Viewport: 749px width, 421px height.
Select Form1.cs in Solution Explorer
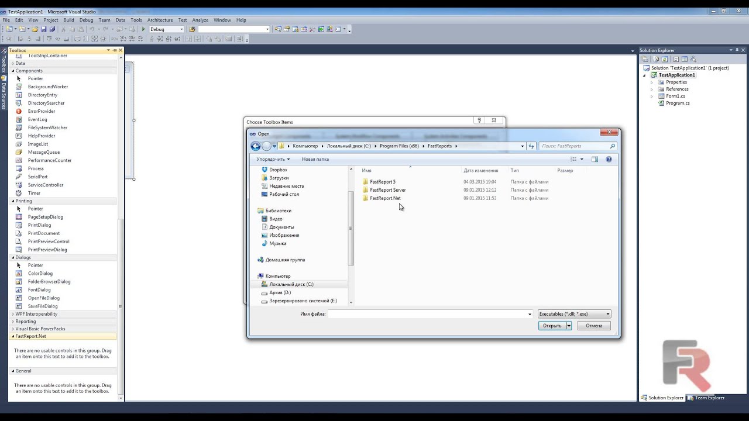click(x=675, y=96)
